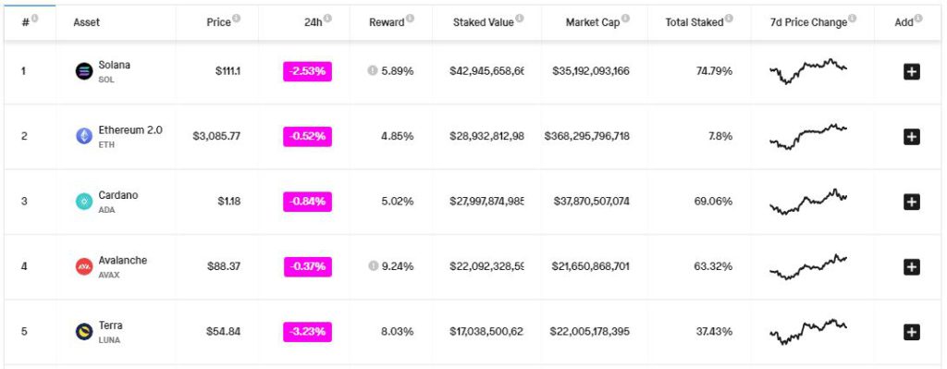Add Terra with its plus icon

pos(911,332)
